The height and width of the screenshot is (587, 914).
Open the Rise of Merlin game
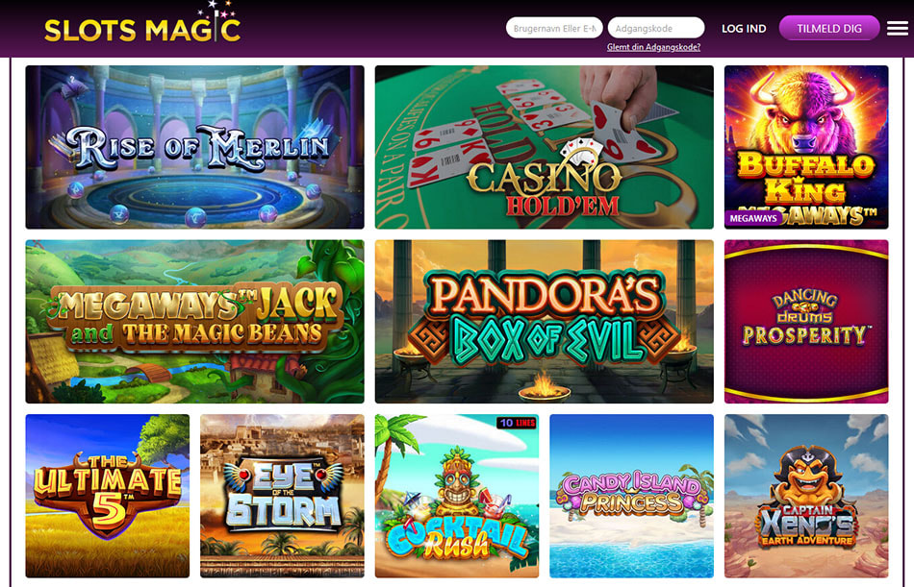point(194,147)
